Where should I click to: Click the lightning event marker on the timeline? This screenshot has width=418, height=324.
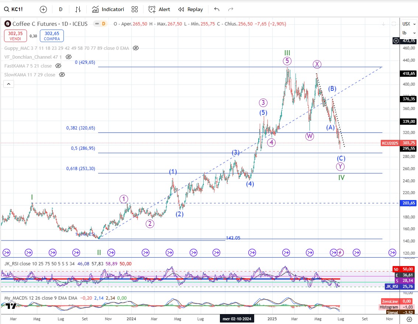coord(341,252)
